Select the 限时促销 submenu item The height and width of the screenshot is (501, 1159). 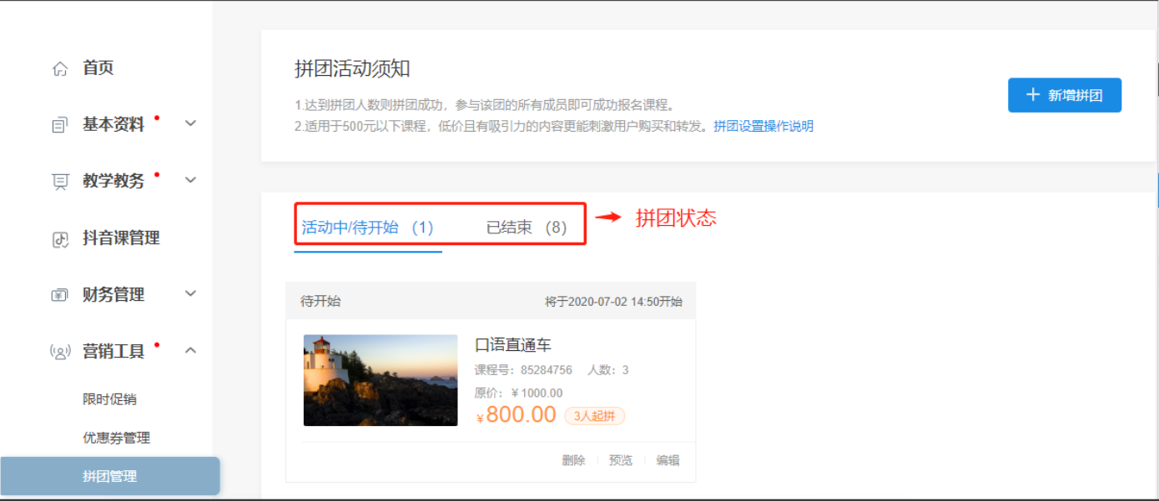click(109, 399)
